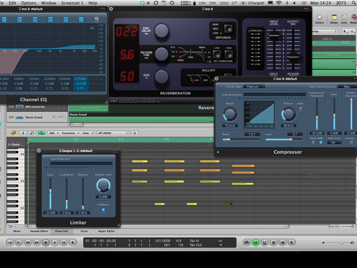Mute the 909 closed hat track
357x268 pixels.
(x=59, y=107)
